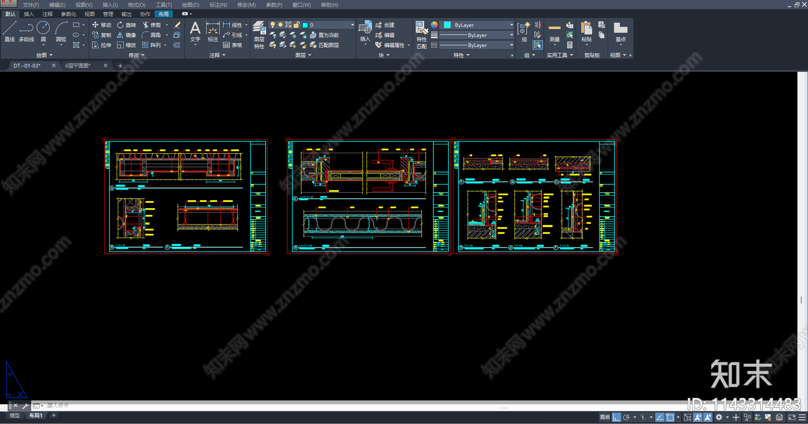This screenshot has height=424, width=808.
Task: Activate the Move (移动) command
Action: [102, 25]
